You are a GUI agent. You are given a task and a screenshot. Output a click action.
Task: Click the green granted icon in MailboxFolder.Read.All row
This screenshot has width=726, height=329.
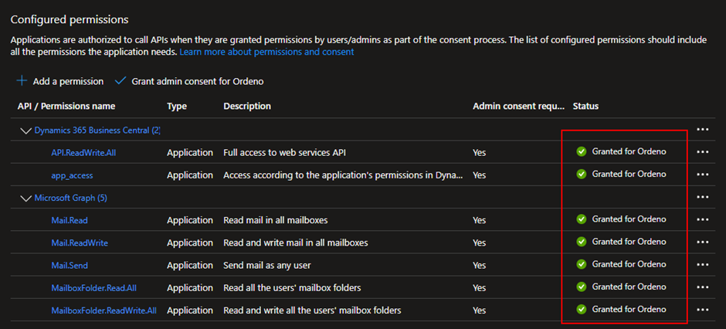tap(581, 287)
